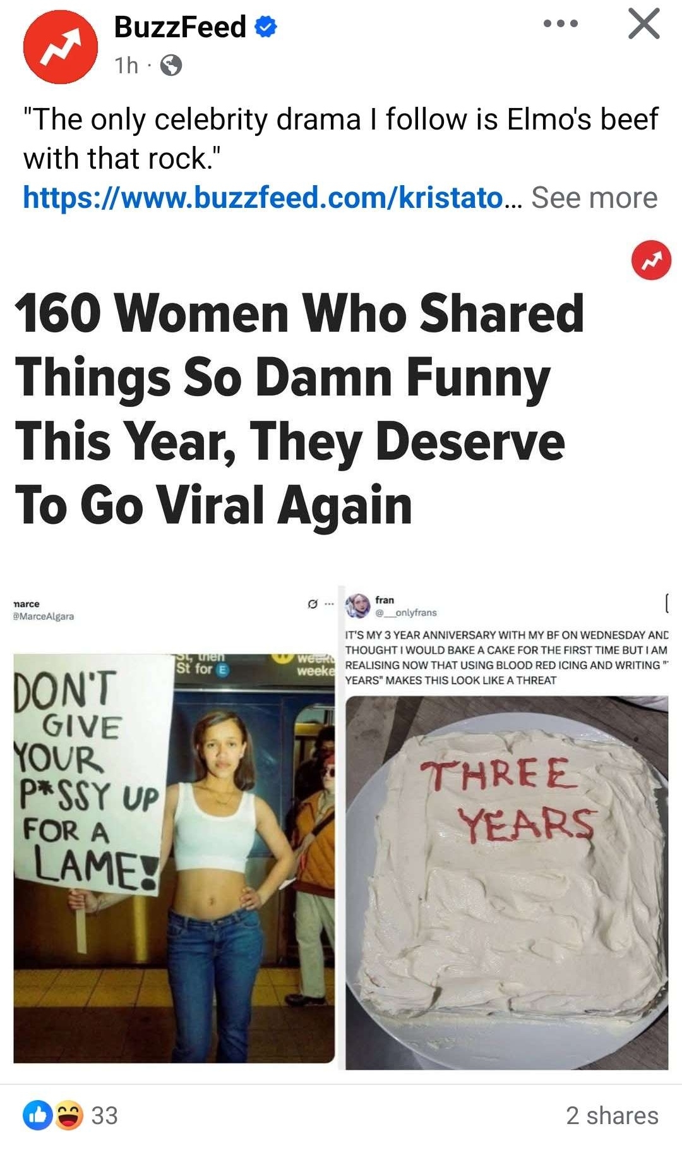Viewport: 682px width, 1150px height.
Task: Click the laughing haha reaction icon
Action: point(68,1115)
